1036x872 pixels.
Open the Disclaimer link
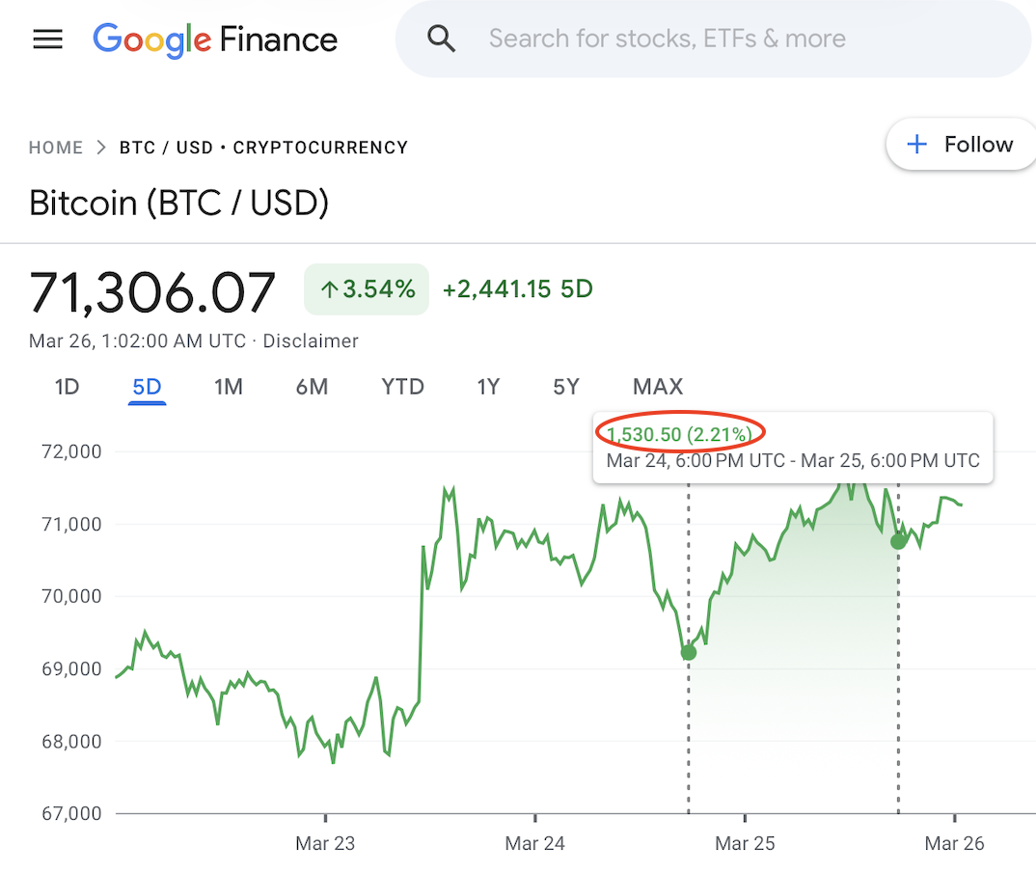[x=311, y=341]
